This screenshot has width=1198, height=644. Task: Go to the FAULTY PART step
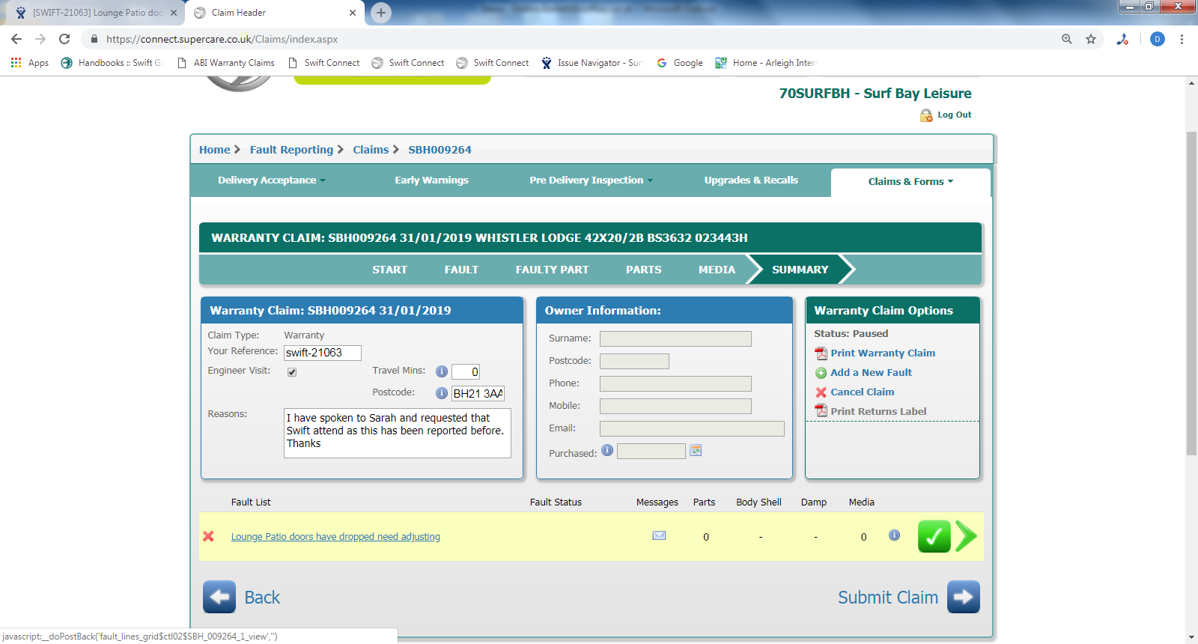552,270
